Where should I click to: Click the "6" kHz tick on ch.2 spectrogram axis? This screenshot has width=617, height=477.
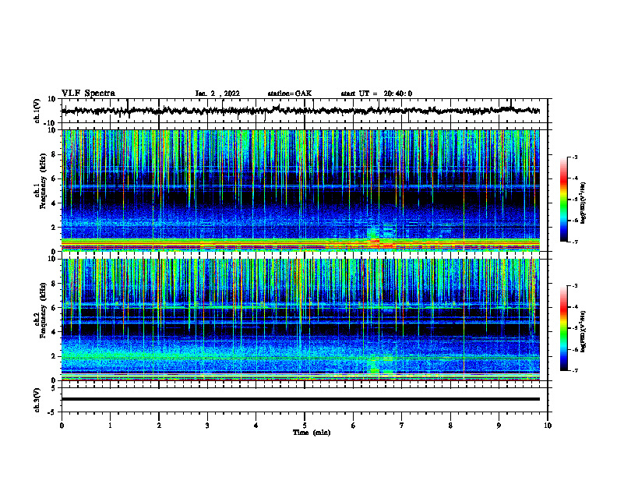[55, 308]
